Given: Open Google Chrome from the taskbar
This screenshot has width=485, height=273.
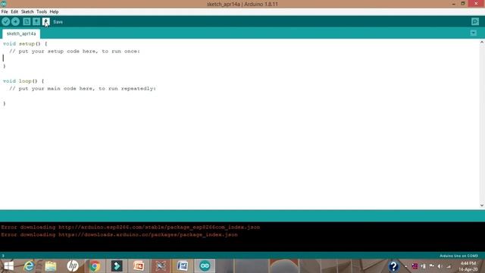Looking at the screenshot, I should tap(95, 266).
